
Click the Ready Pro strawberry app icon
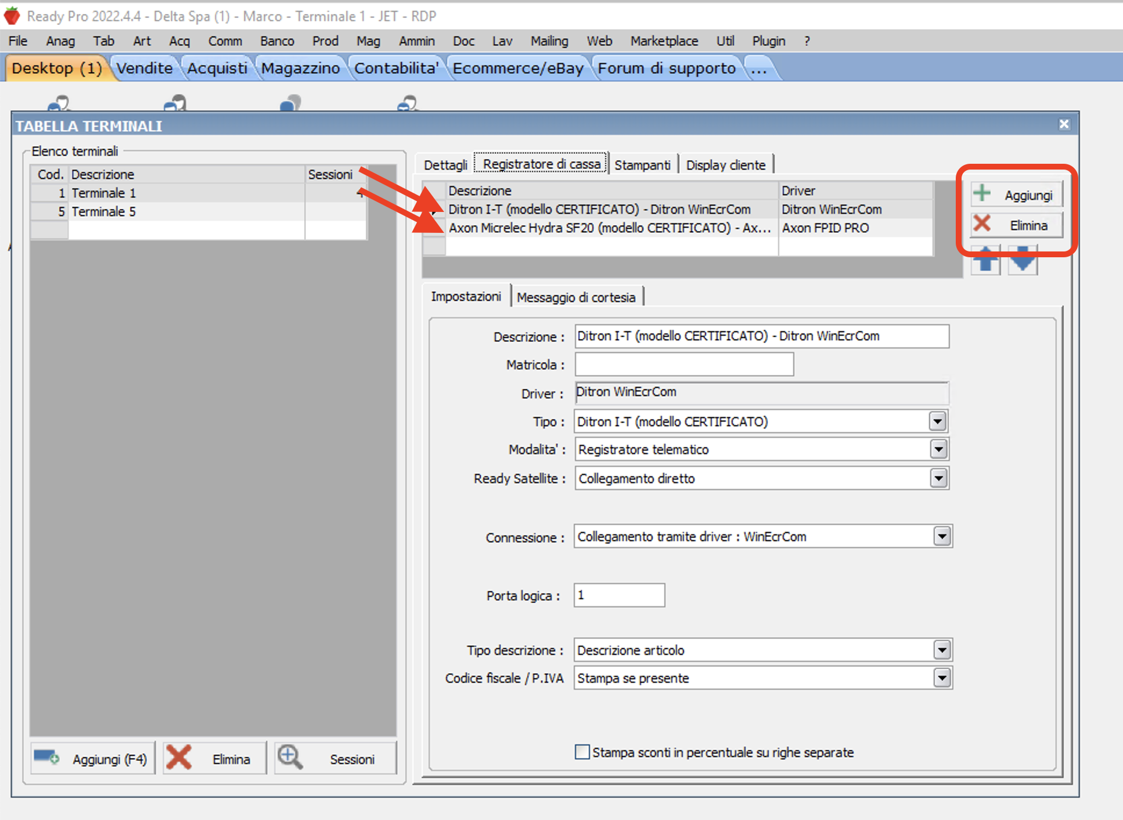tap(12, 16)
